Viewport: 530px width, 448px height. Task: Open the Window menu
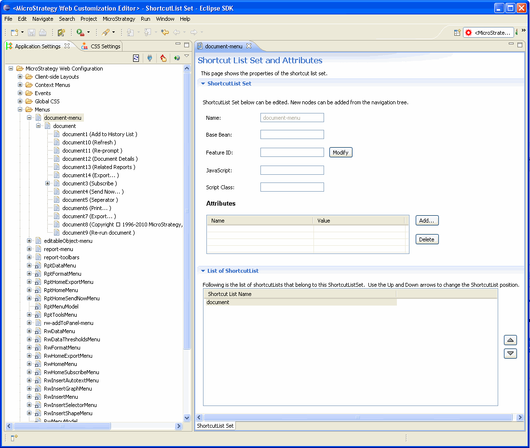[x=165, y=19]
